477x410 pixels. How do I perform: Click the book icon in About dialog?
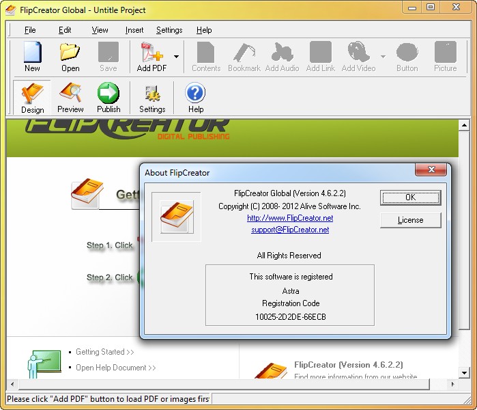point(177,217)
